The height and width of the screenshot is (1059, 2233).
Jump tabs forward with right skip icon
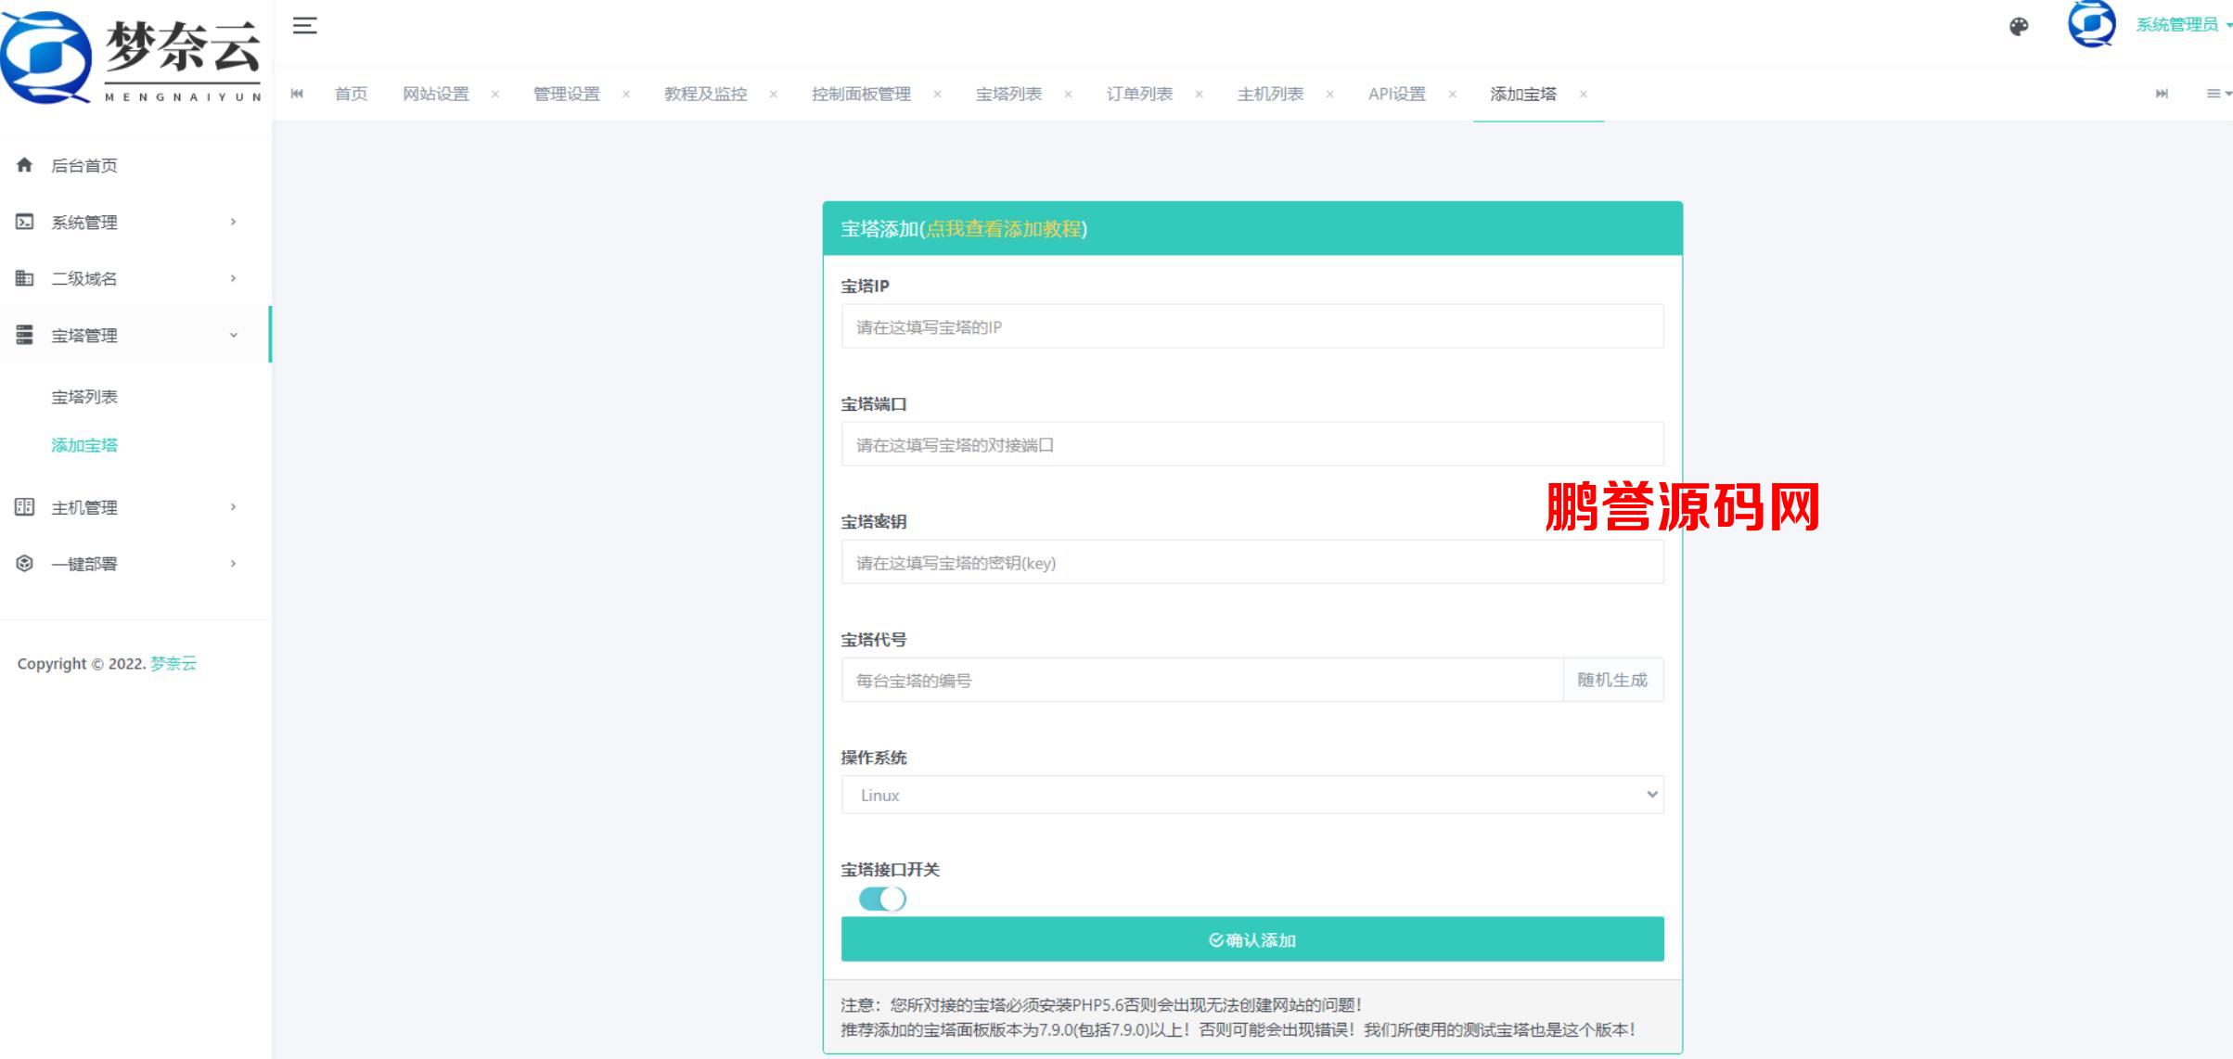coord(2162,94)
